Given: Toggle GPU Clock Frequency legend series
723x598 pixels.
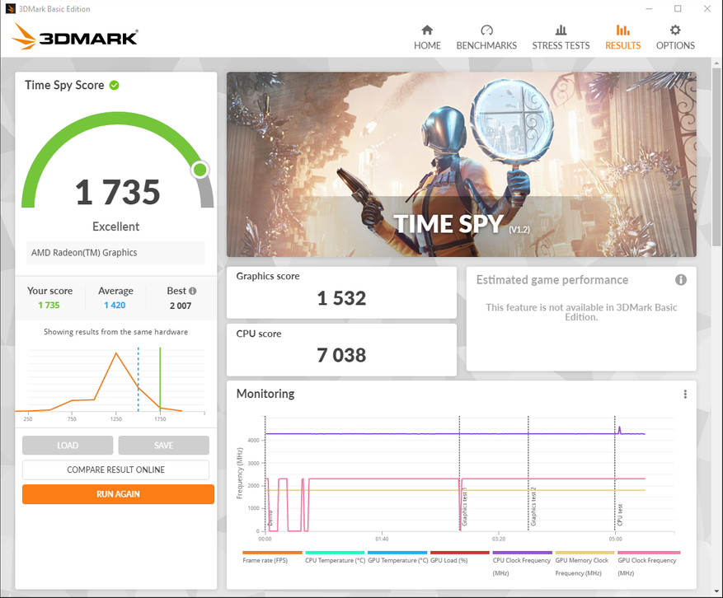Looking at the screenshot, I should click(x=647, y=564).
